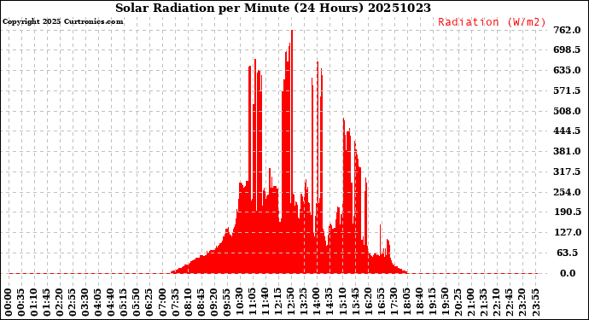This screenshot has height=320, width=589.
Task: Click the 11:05 time axis label
Action: (x=253, y=303)
